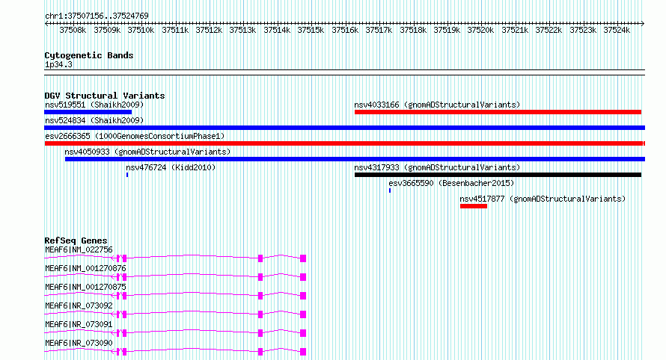Click the blue bar of nsv519551
Screen dimensions: 666x360
tap(88, 112)
